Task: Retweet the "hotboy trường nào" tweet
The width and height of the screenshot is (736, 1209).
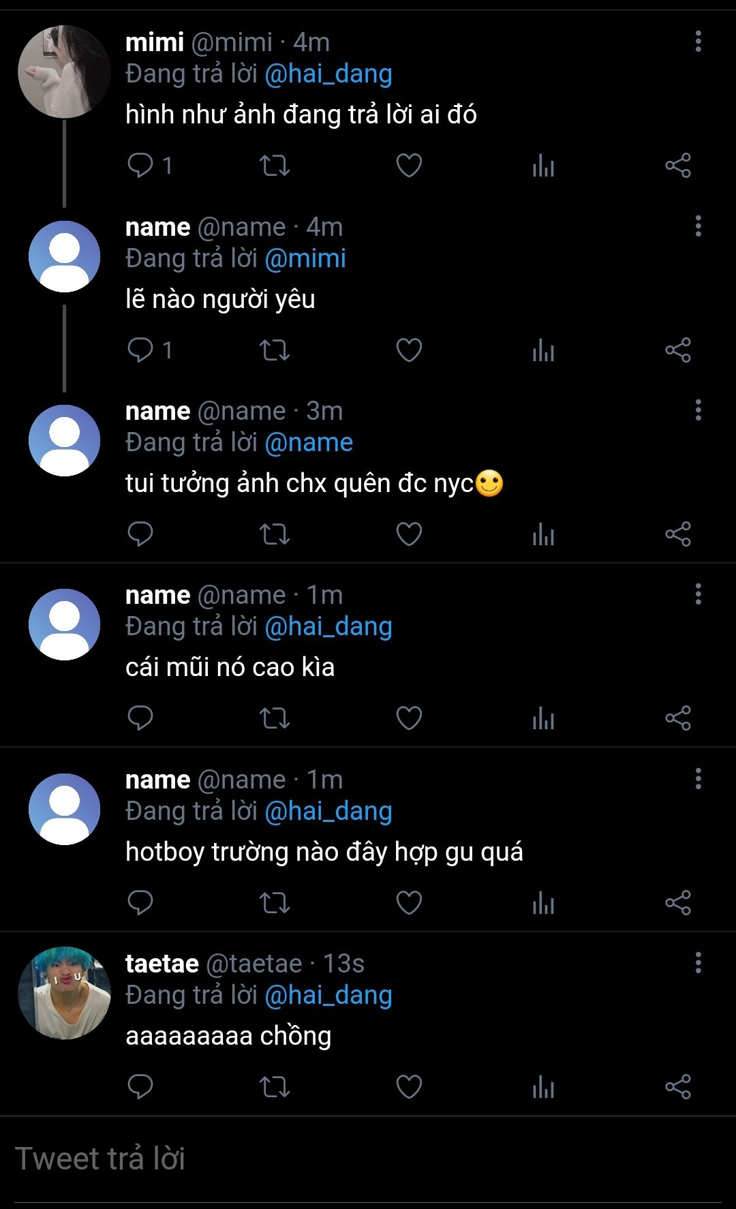Action: [x=275, y=903]
